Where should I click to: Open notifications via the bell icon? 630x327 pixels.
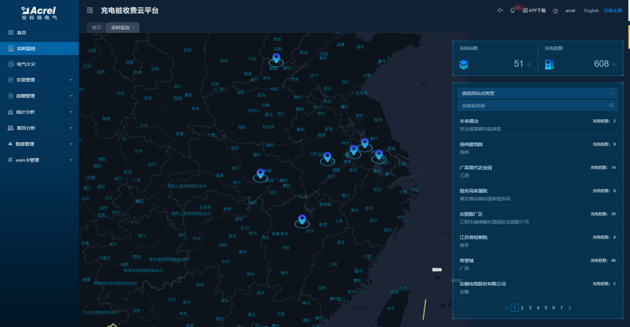coord(513,10)
